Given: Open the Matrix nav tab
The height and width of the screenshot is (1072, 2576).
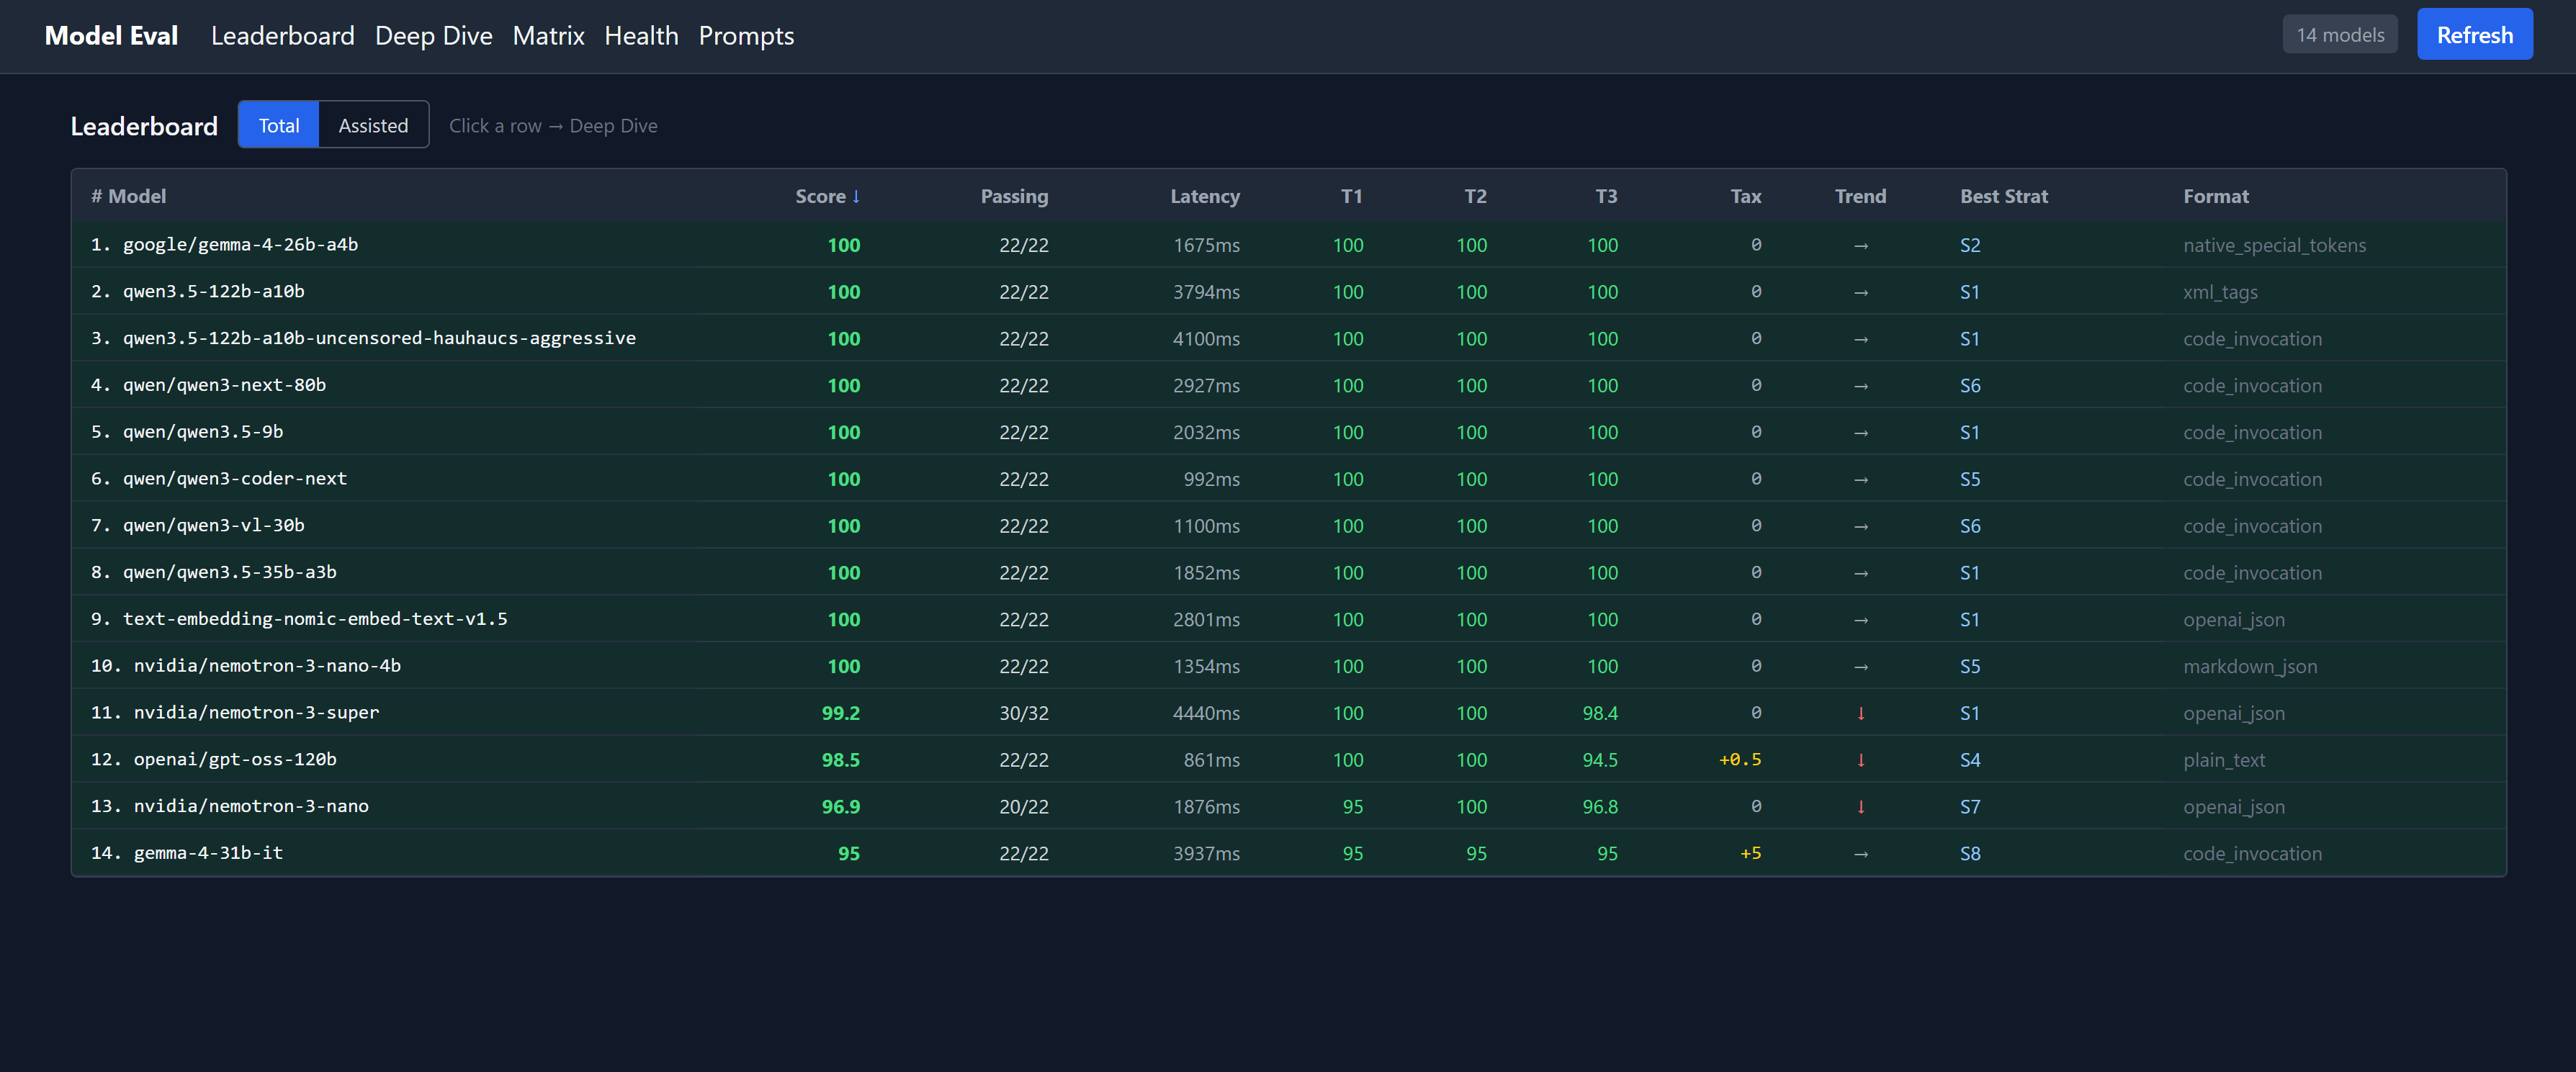Looking at the screenshot, I should pos(548,36).
